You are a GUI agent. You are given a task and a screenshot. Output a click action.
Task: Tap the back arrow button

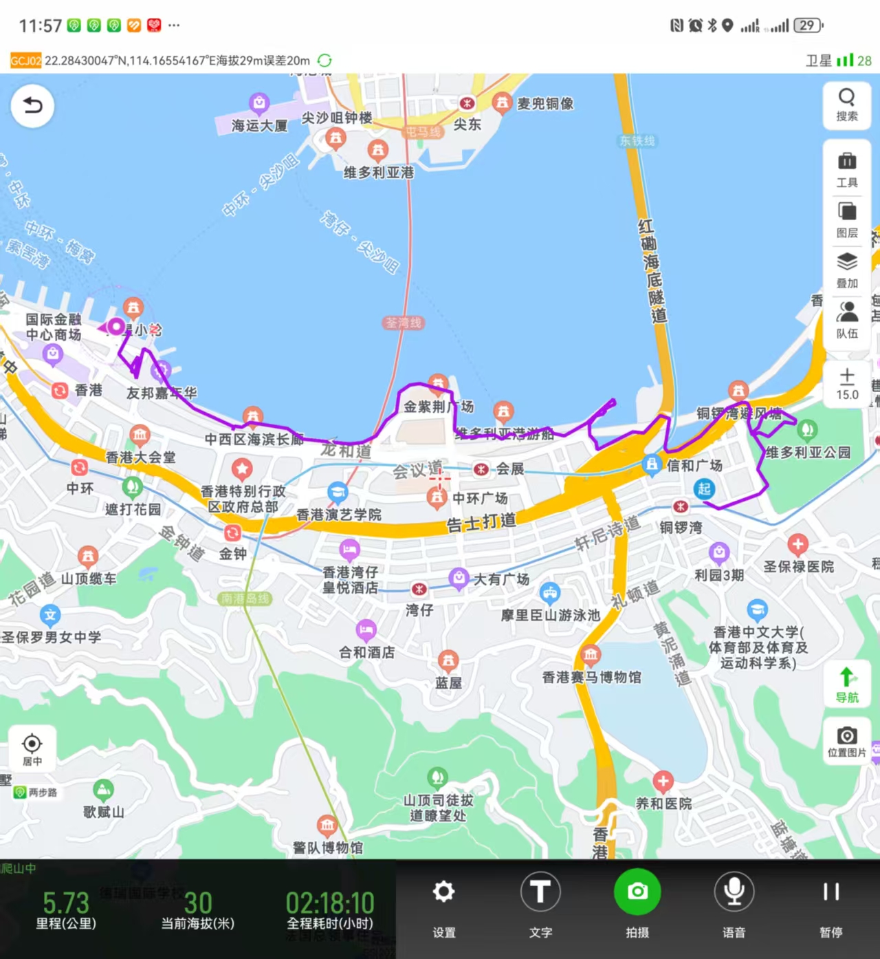click(32, 106)
